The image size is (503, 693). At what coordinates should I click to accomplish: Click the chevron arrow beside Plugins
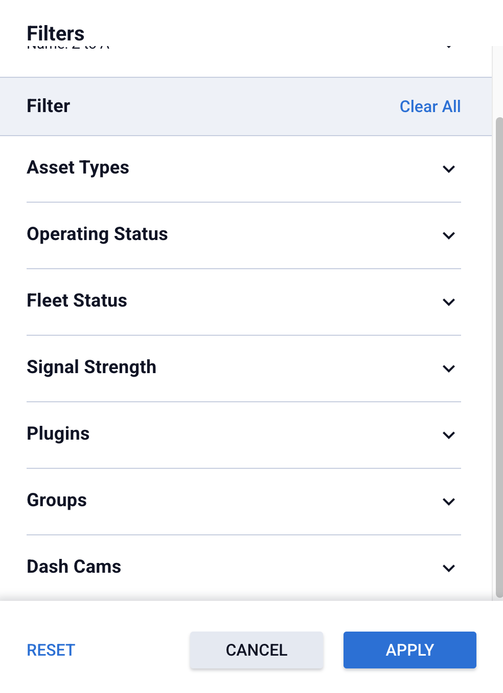(449, 435)
